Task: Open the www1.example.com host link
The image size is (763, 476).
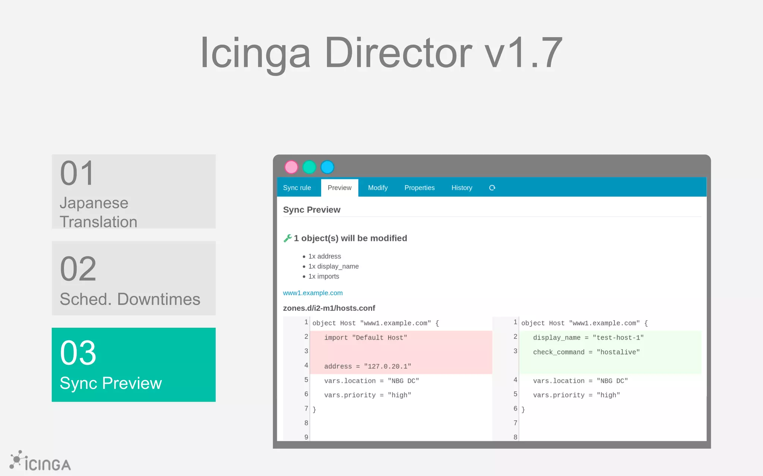Action: pos(313,293)
